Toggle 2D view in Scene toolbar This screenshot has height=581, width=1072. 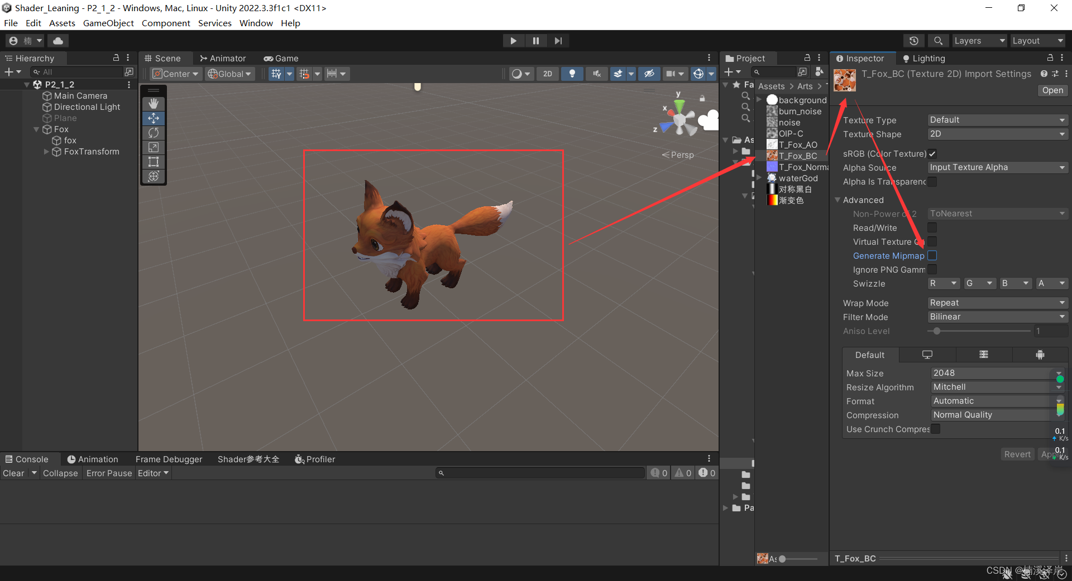(547, 74)
